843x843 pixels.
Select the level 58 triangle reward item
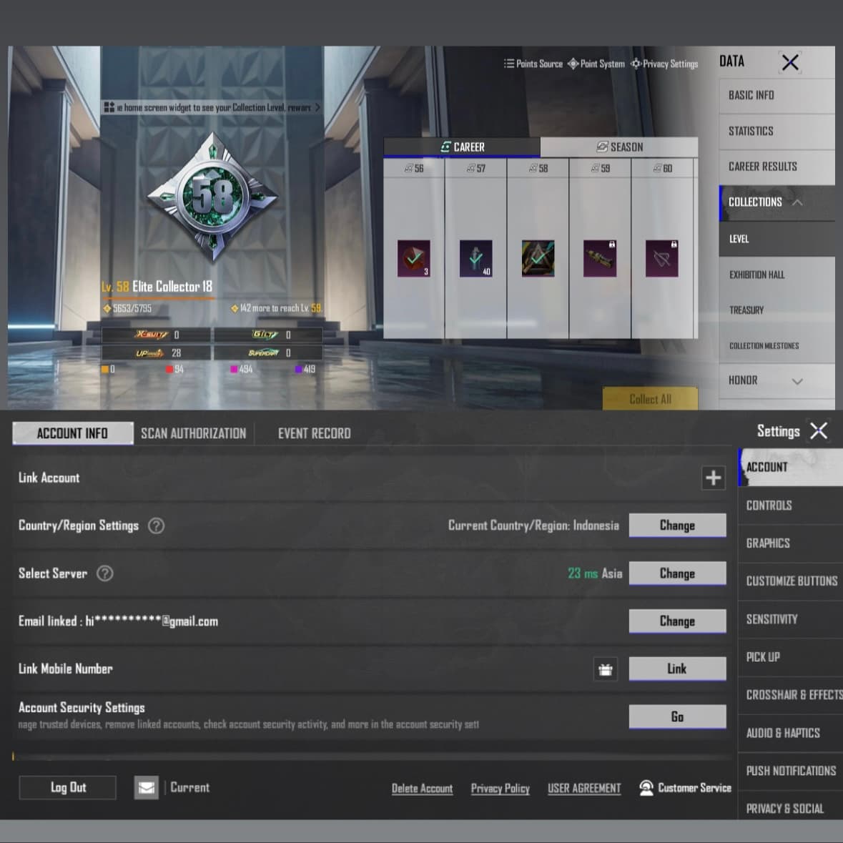pyautogui.click(x=538, y=259)
